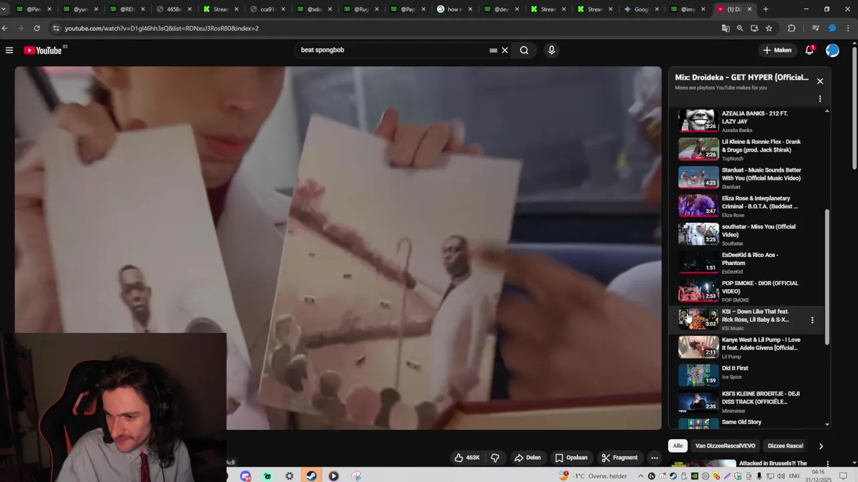Clear the search text with the X
This screenshot has width=858, height=482.
[x=505, y=50]
